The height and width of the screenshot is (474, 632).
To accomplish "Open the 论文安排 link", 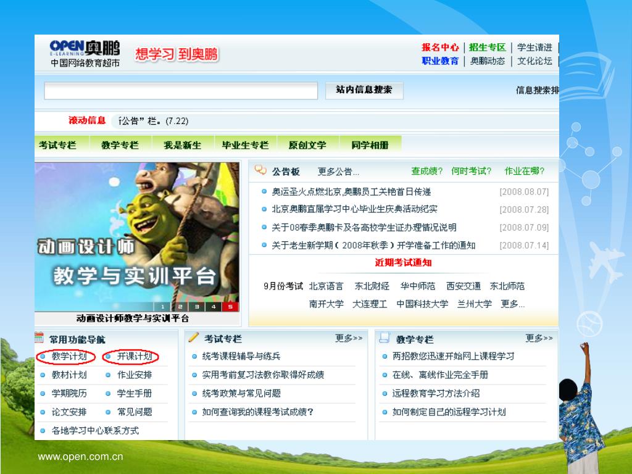I will 69,412.
